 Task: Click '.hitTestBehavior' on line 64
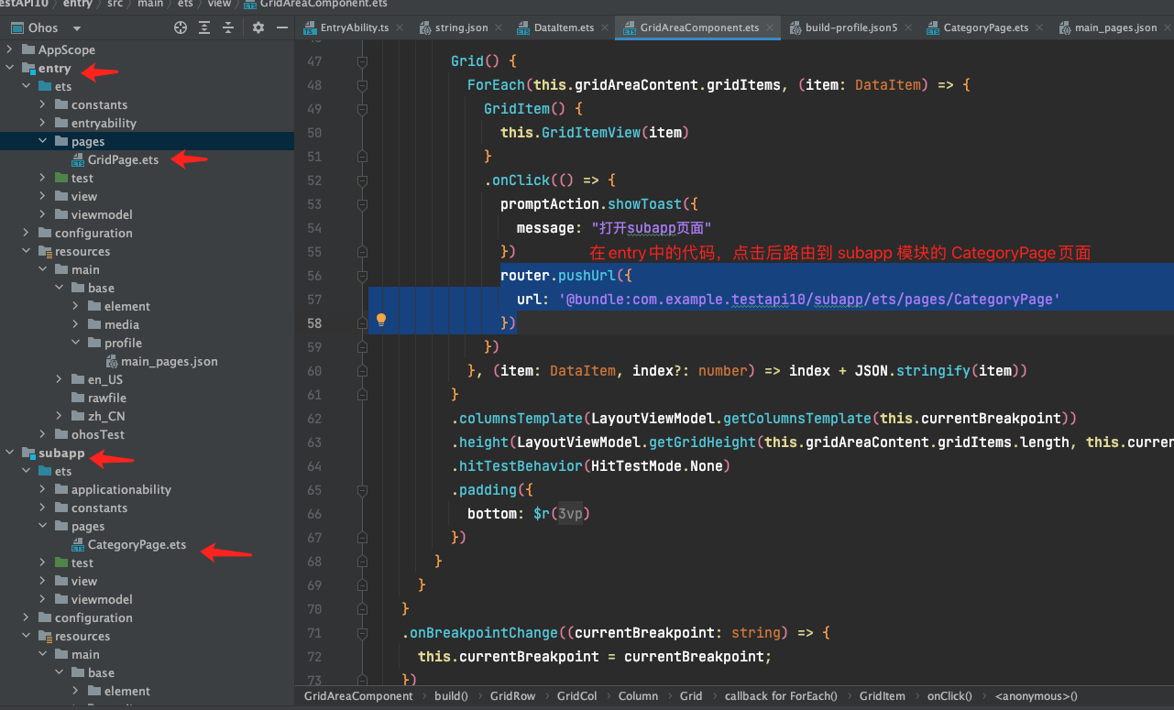click(x=517, y=466)
